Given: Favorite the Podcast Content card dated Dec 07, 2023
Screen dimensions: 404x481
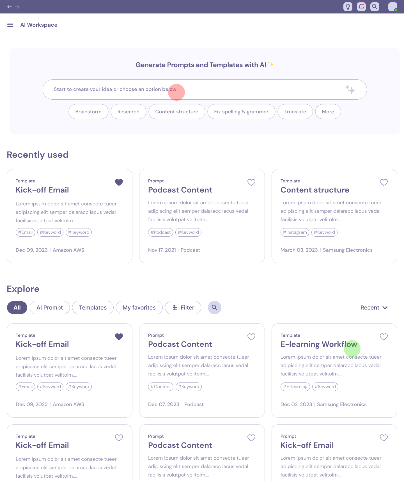Looking at the screenshot, I should [x=251, y=337].
